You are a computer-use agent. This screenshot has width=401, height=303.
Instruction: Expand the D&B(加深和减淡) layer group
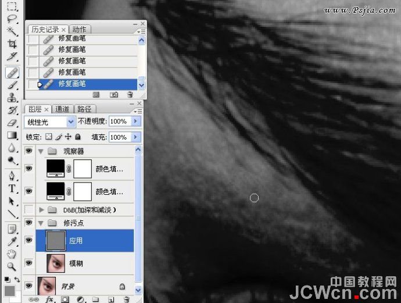(41, 210)
